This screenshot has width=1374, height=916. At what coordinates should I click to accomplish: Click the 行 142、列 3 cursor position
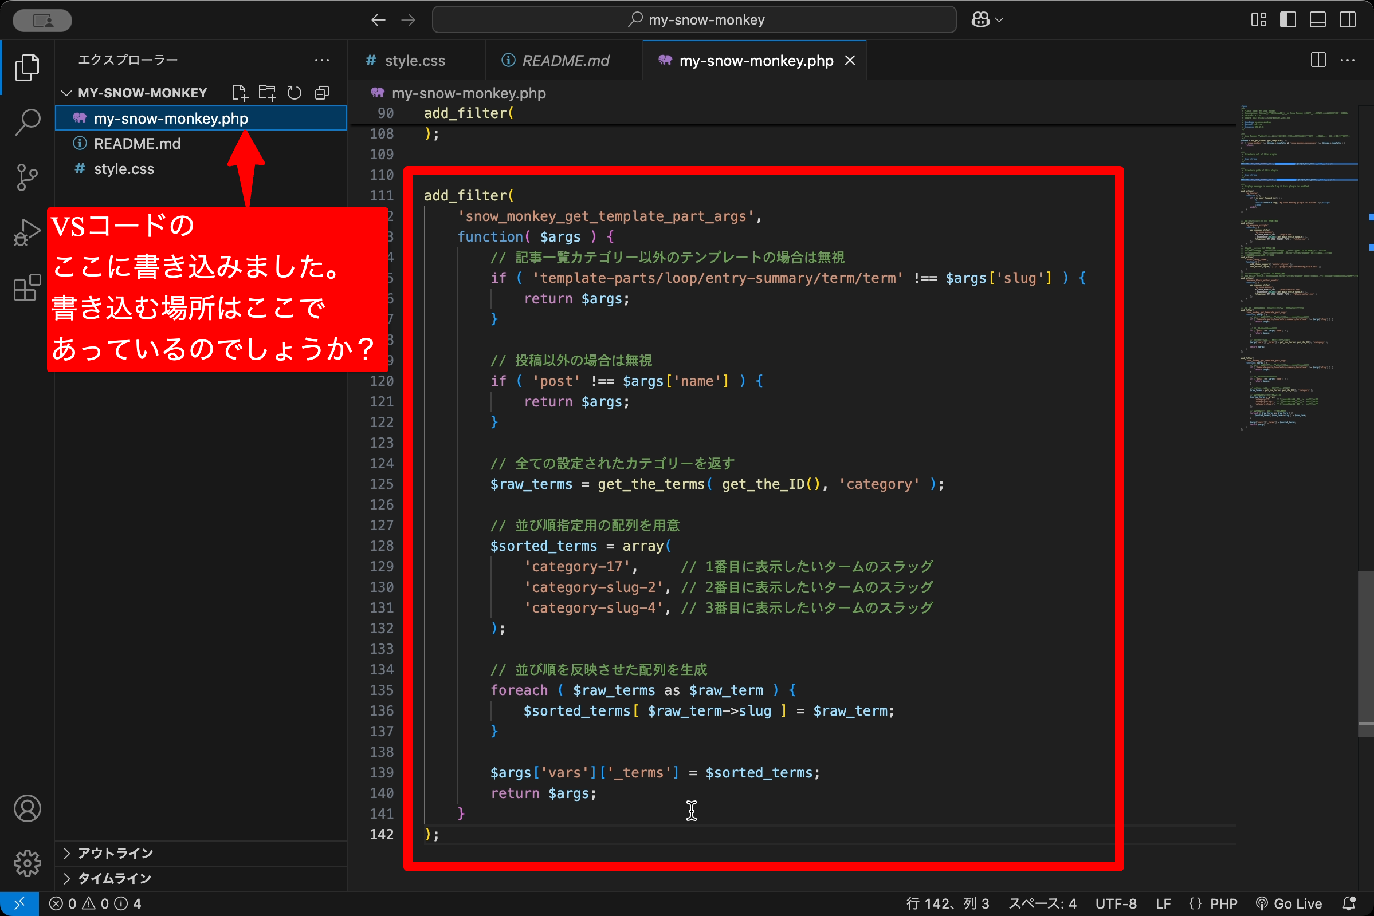click(948, 904)
